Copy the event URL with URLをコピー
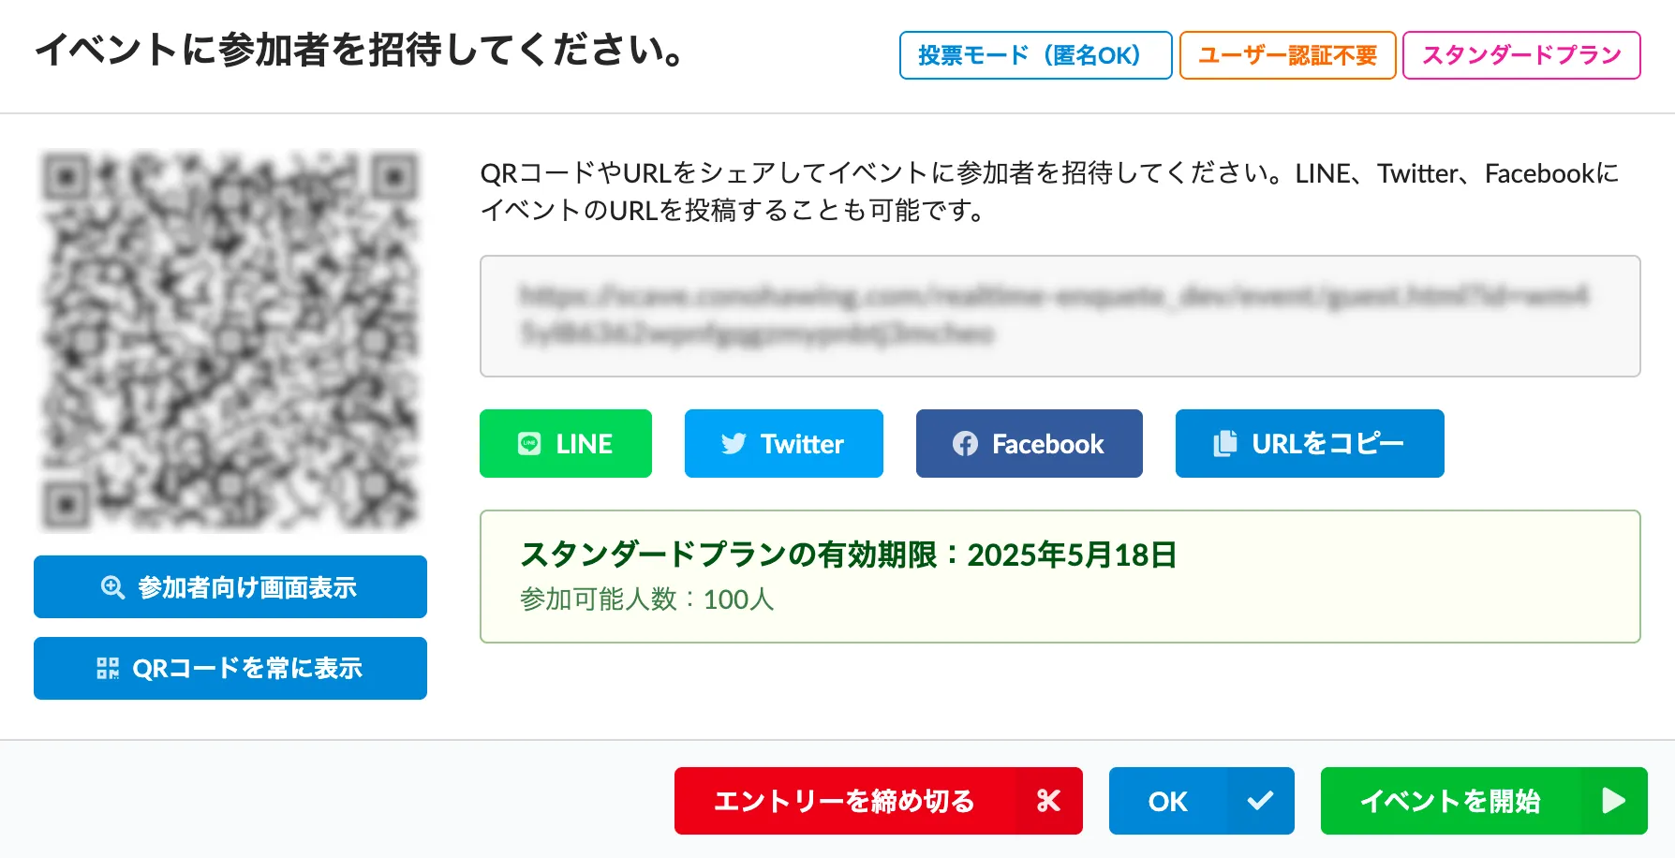The height and width of the screenshot is (858, 1675). click(1309, 444)
